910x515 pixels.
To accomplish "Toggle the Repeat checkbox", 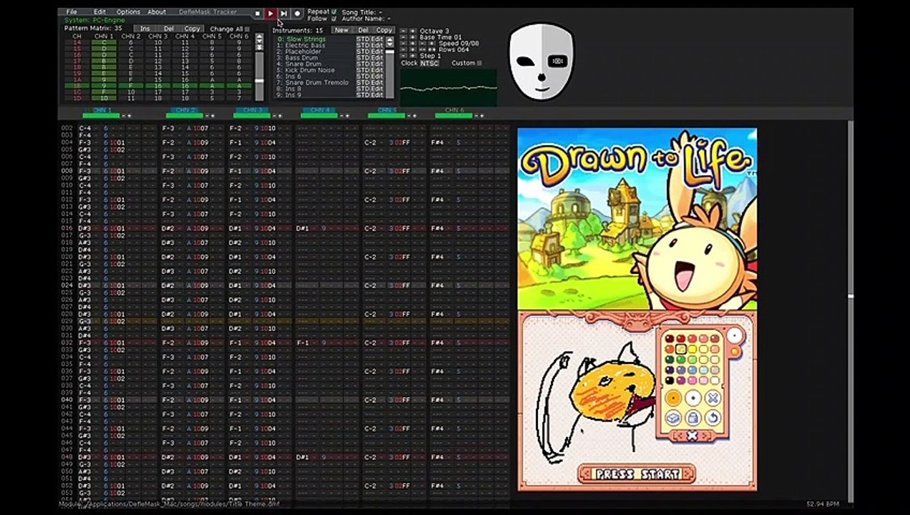I will [333, 12].
